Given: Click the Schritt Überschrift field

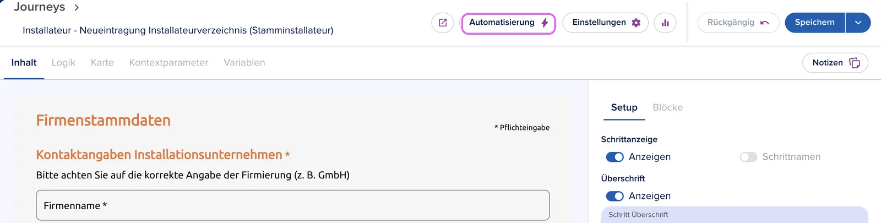Looking at the screenshot, I should (x=735, y=215).
